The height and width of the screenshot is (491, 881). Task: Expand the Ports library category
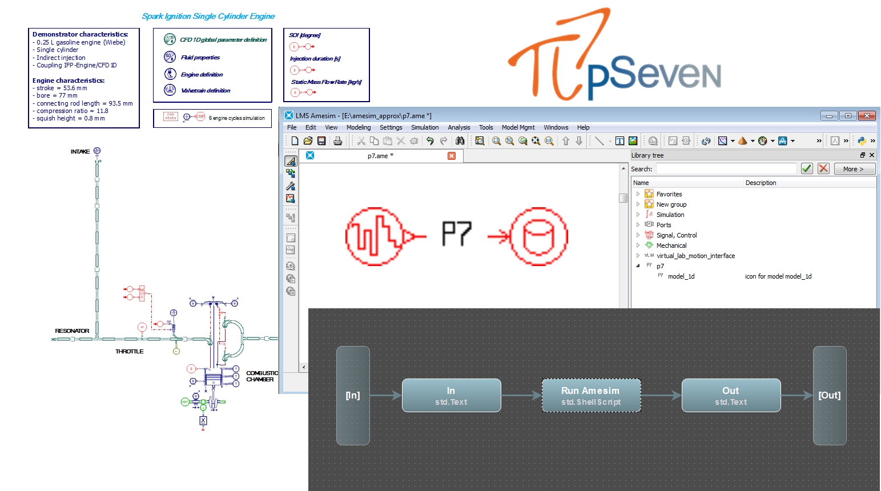[x=638, y=225]
